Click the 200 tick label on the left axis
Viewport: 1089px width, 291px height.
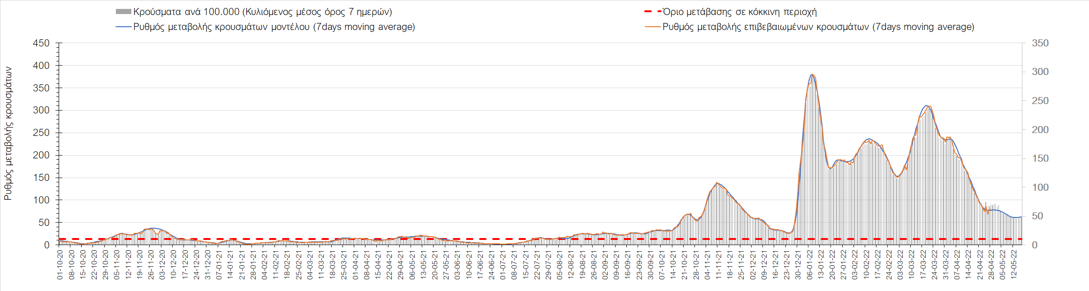41,155
